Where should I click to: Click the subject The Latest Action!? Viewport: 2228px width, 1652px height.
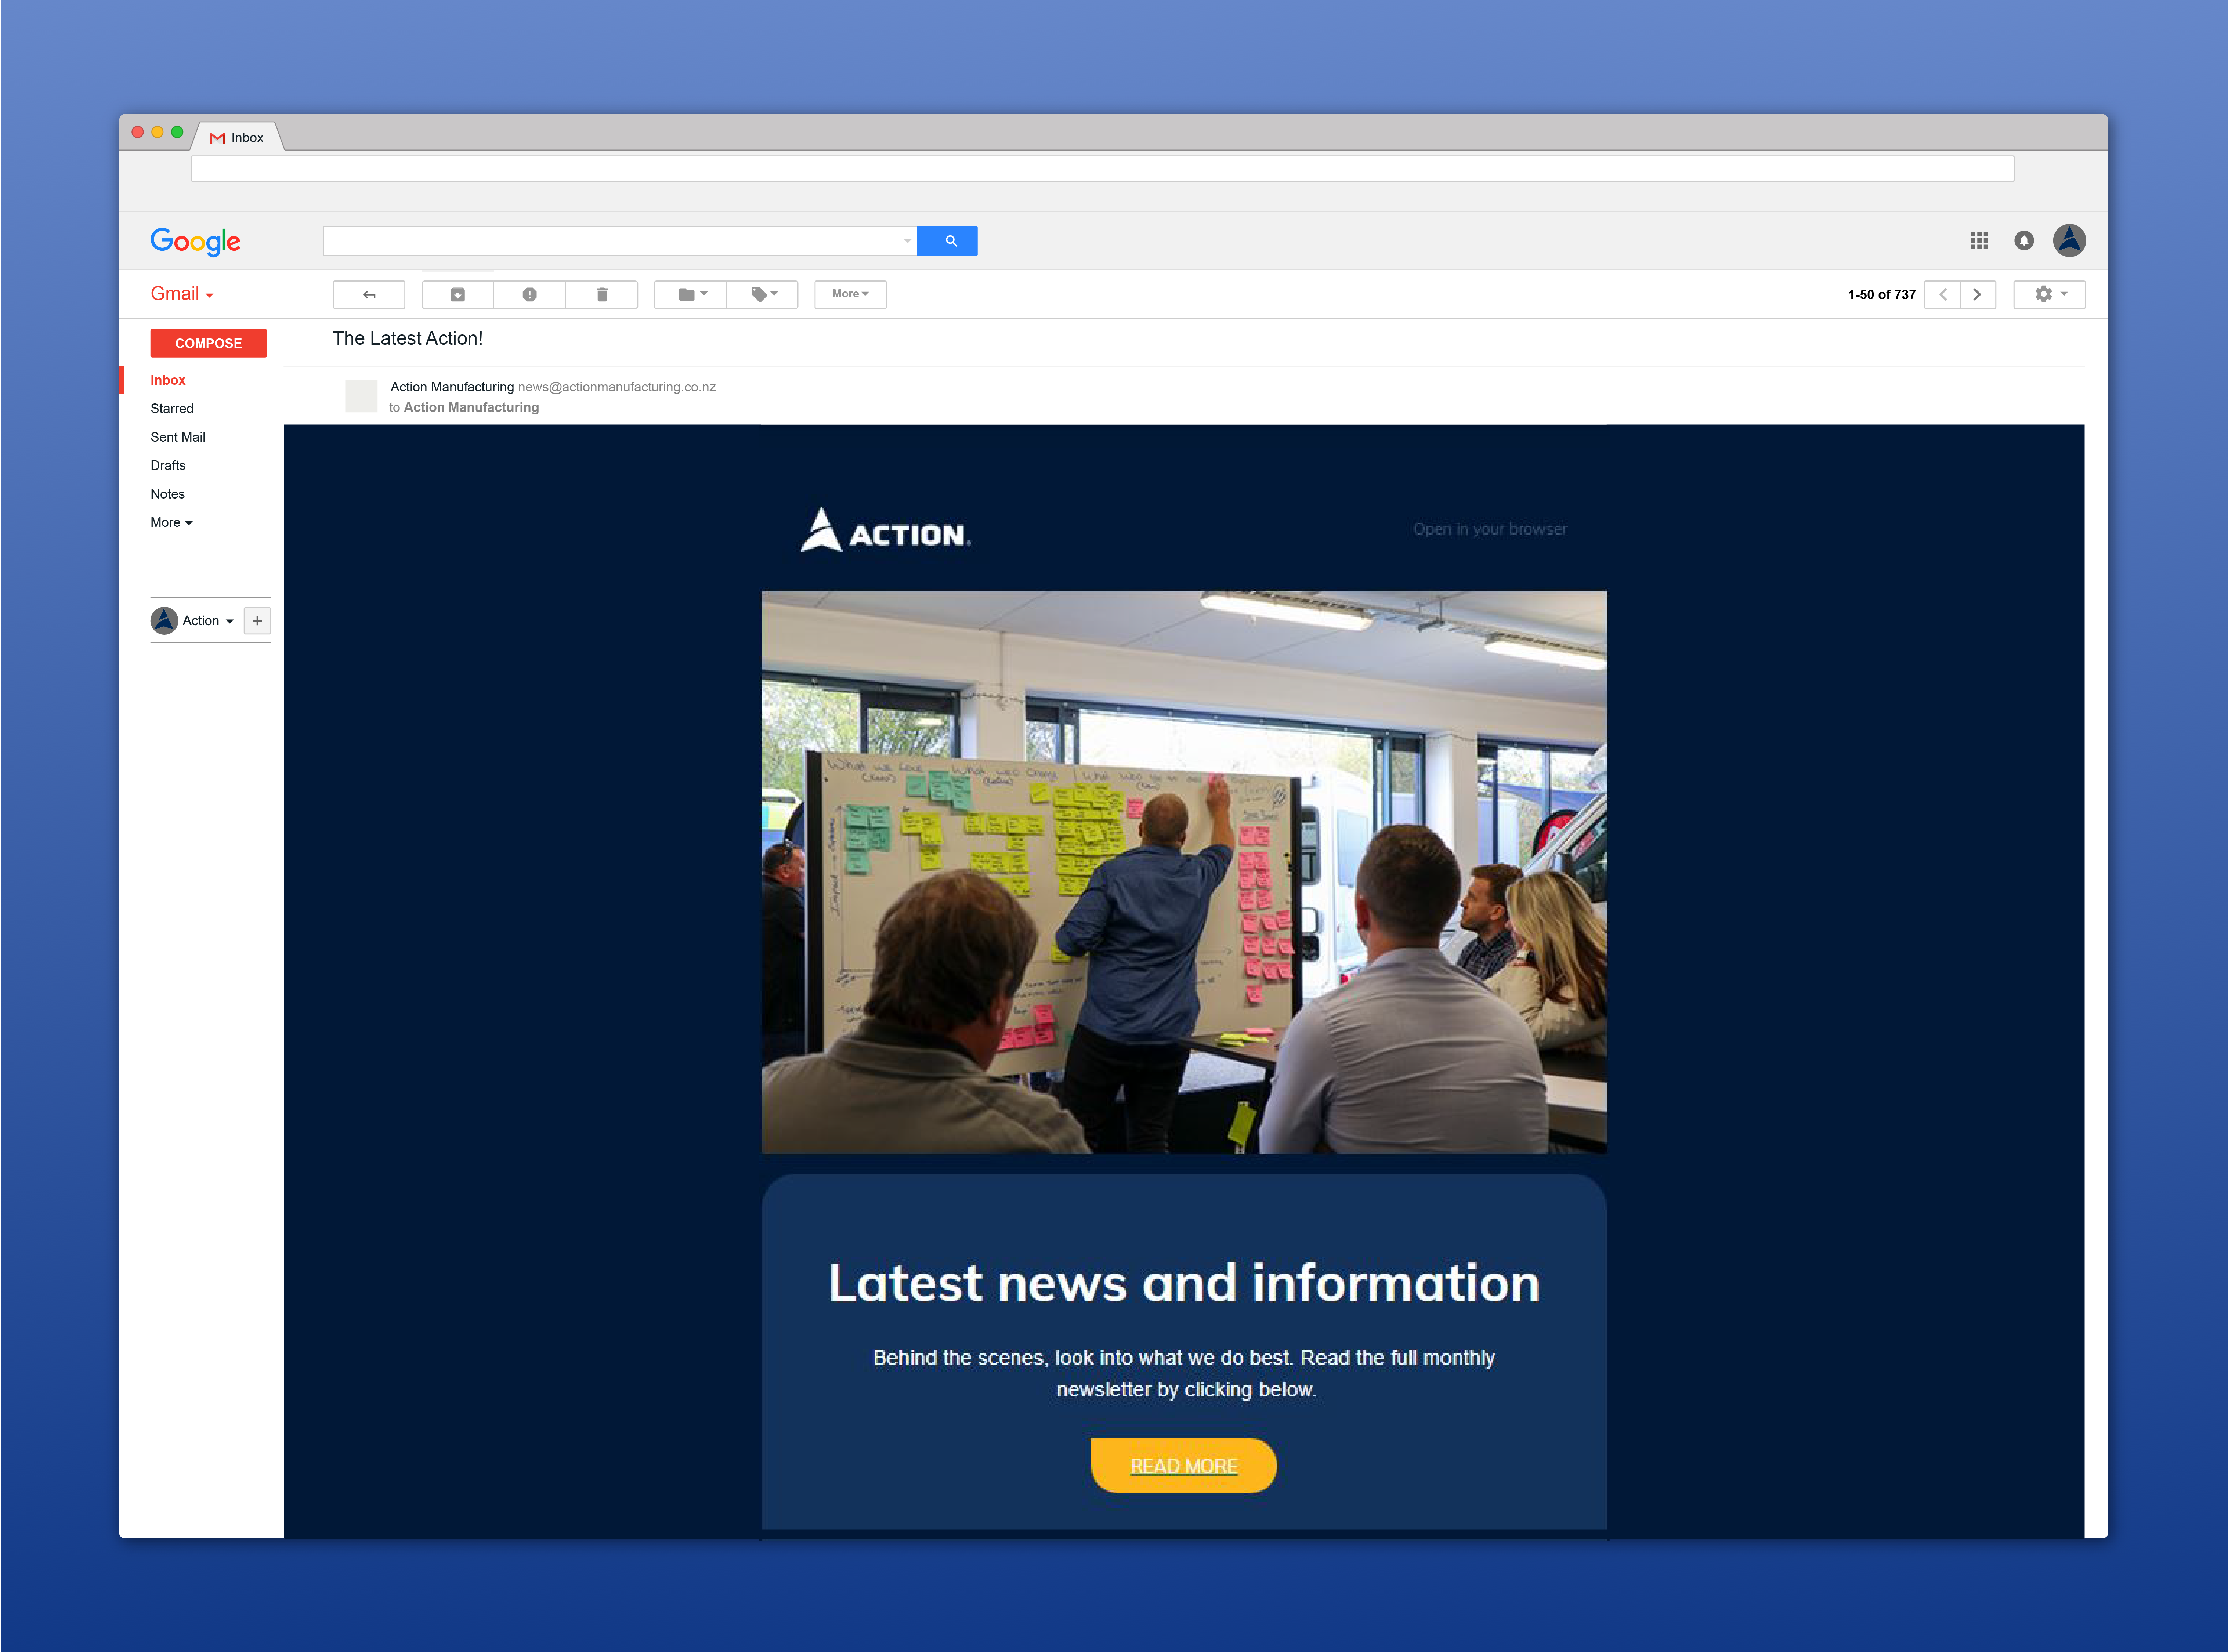click(x=408, y=339)
